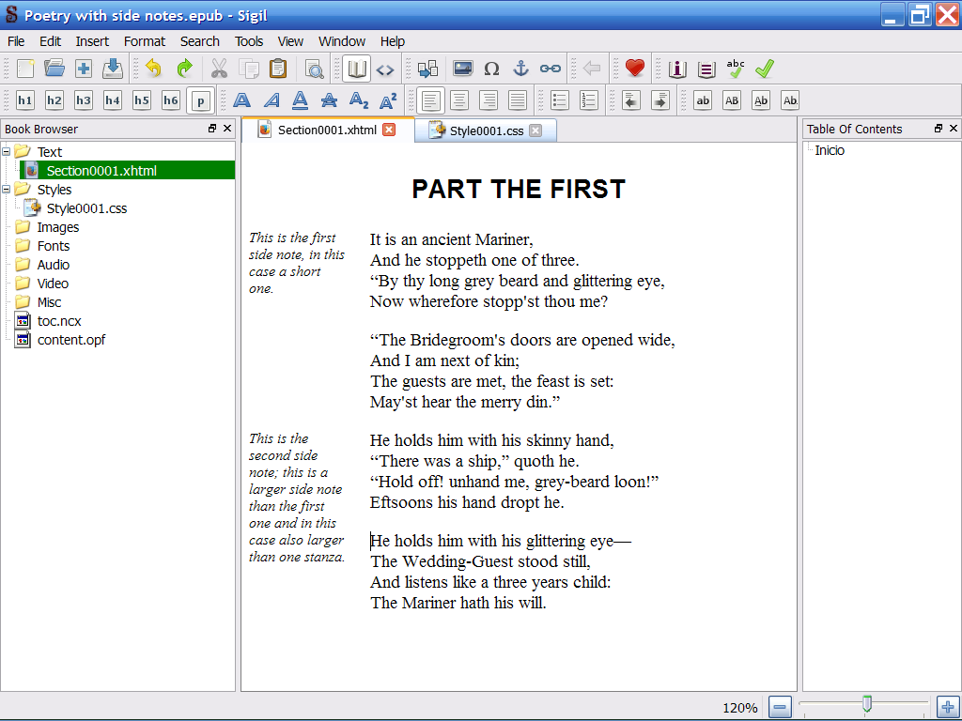The width and height of the screenshot is (962, 721).
Task: Cut selection with scissors icon
Action: point(219,69)
